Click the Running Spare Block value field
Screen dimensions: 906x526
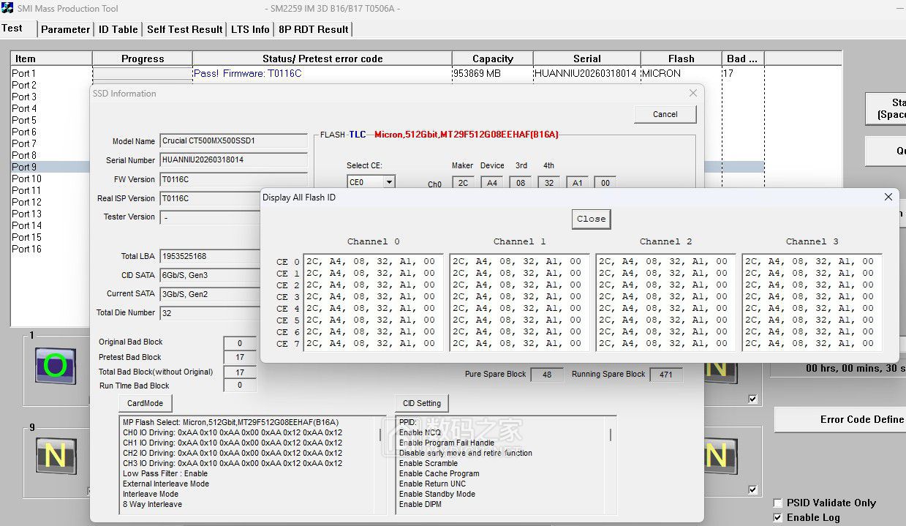tap(666, 375)
